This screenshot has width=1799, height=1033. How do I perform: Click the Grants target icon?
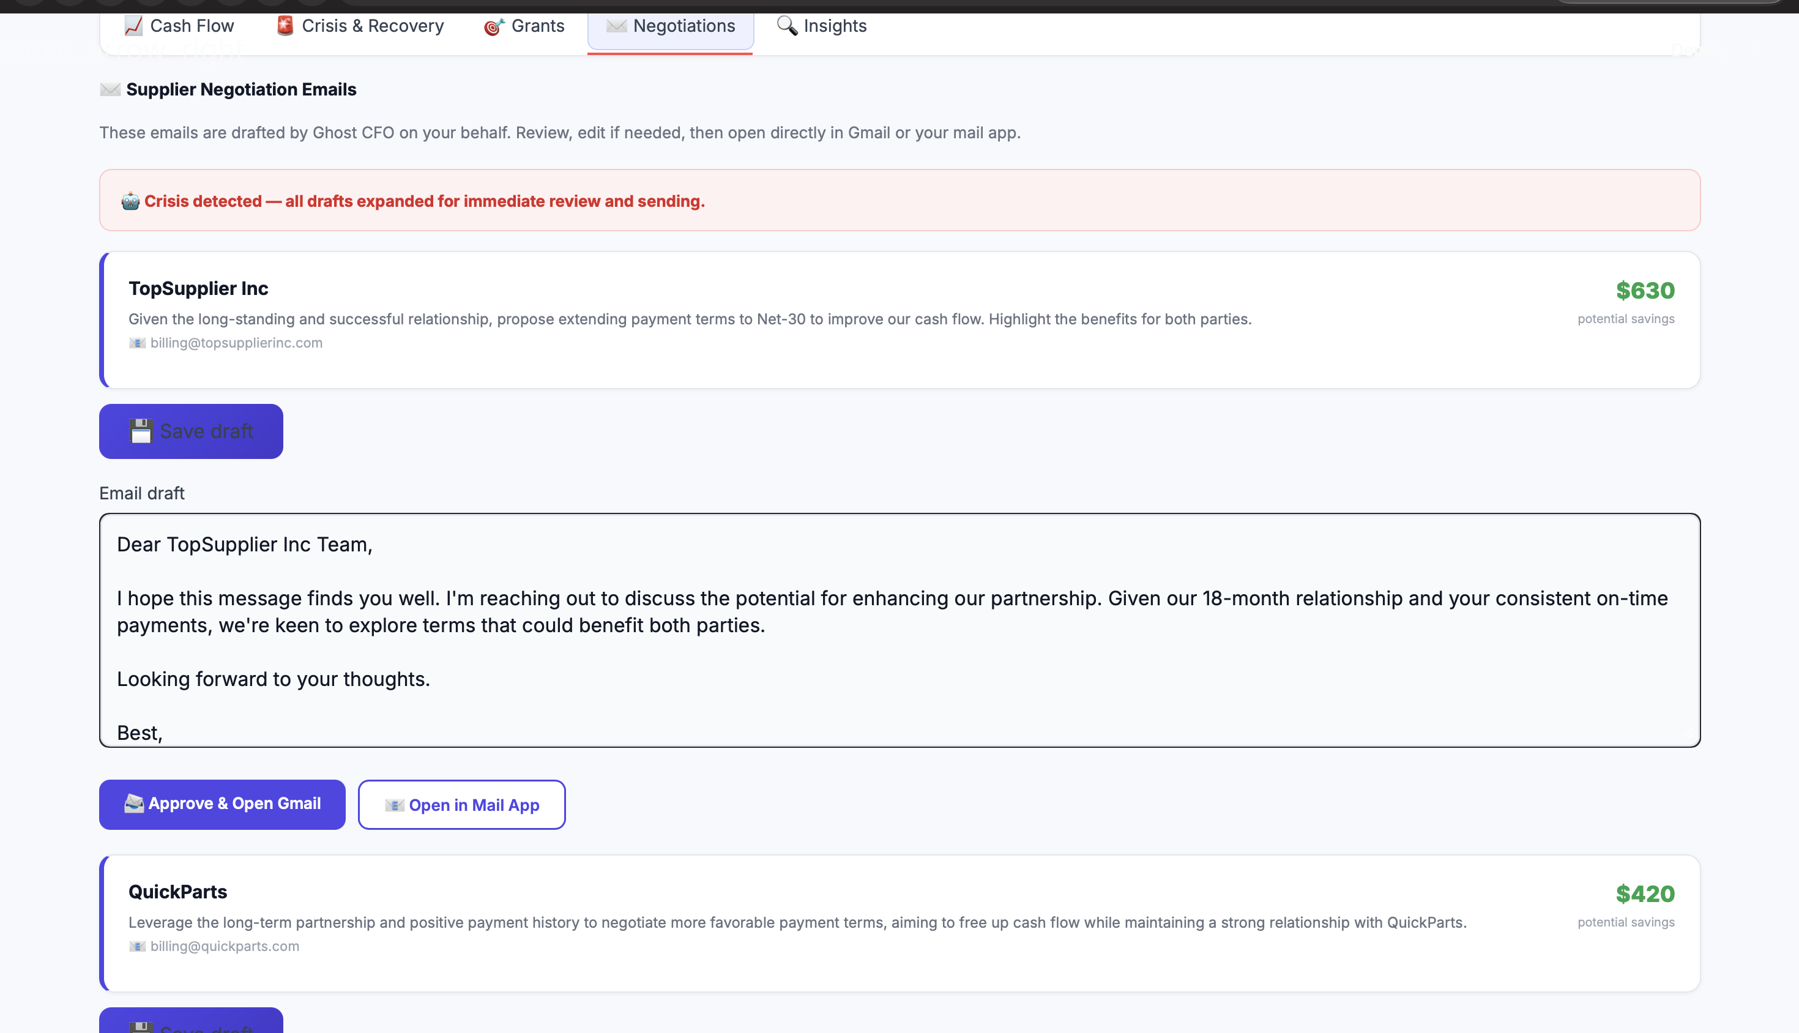[494, 27]
